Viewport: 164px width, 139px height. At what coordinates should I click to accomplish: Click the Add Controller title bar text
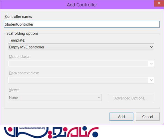click(82, 5)
